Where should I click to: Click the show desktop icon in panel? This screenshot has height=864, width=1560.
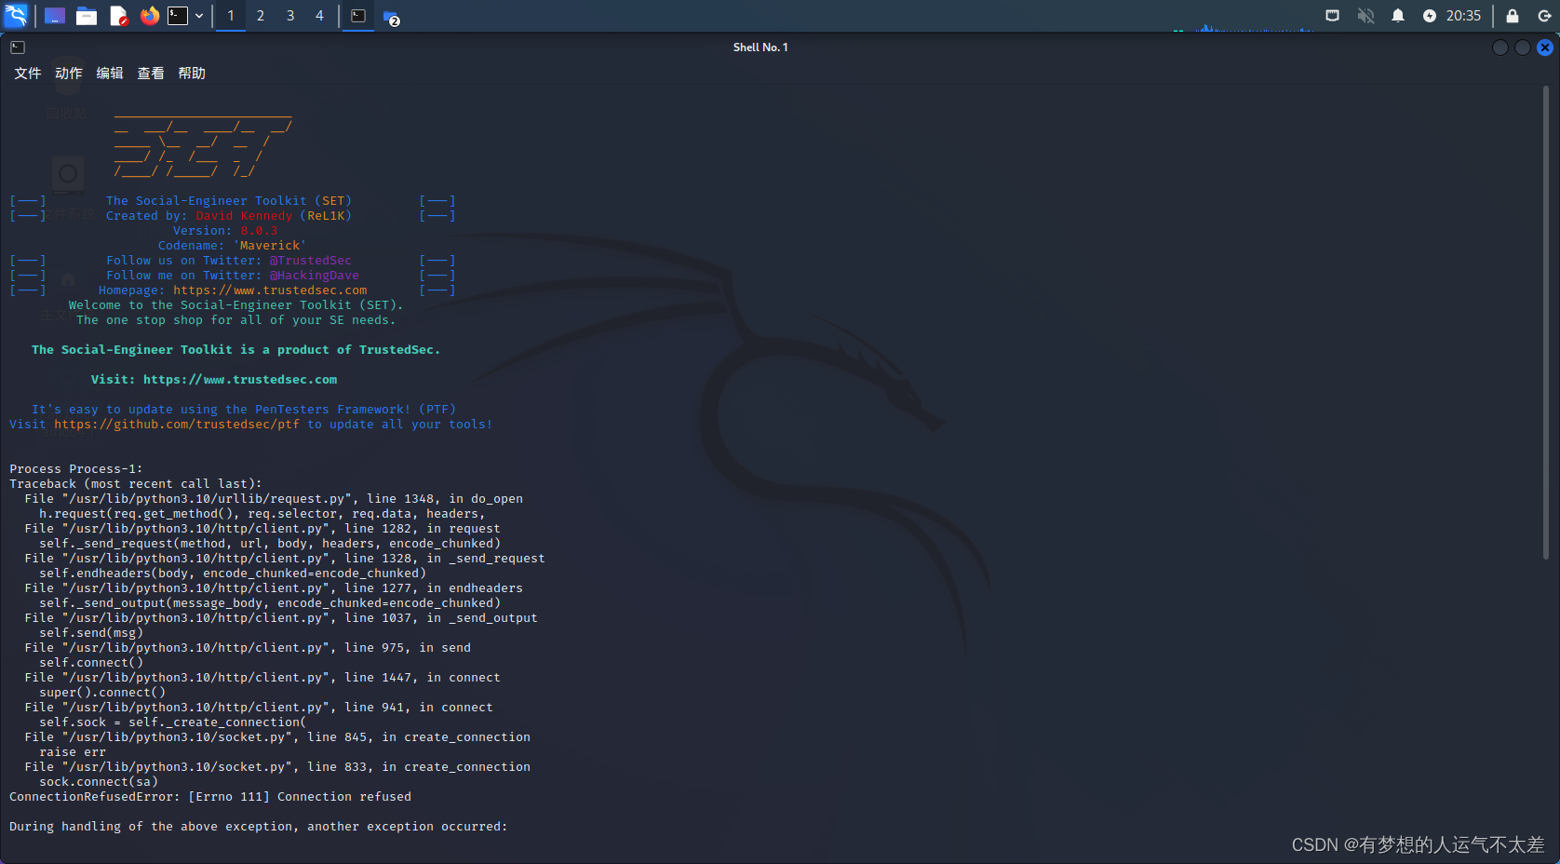[55, 16]
